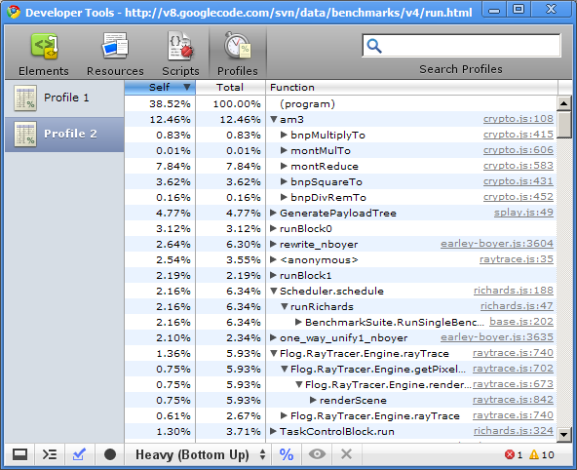The width and height of the screenshot is (577, 470).
Task: Open the crypto.js:108 source link
Action: click(519, 119)
